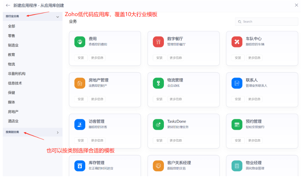Click the back arrow icon
Screen dimensions: 301x179
click(8, 5)
